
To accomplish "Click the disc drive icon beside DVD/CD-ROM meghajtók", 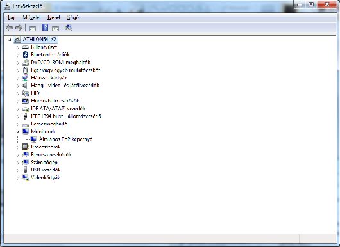I will click(x=26, y=63).
